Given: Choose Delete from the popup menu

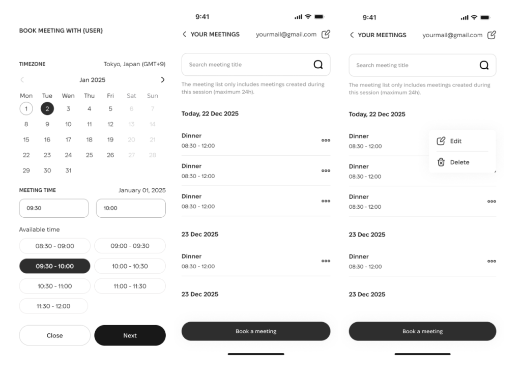Looking at the screenshot, I should 459,162.
